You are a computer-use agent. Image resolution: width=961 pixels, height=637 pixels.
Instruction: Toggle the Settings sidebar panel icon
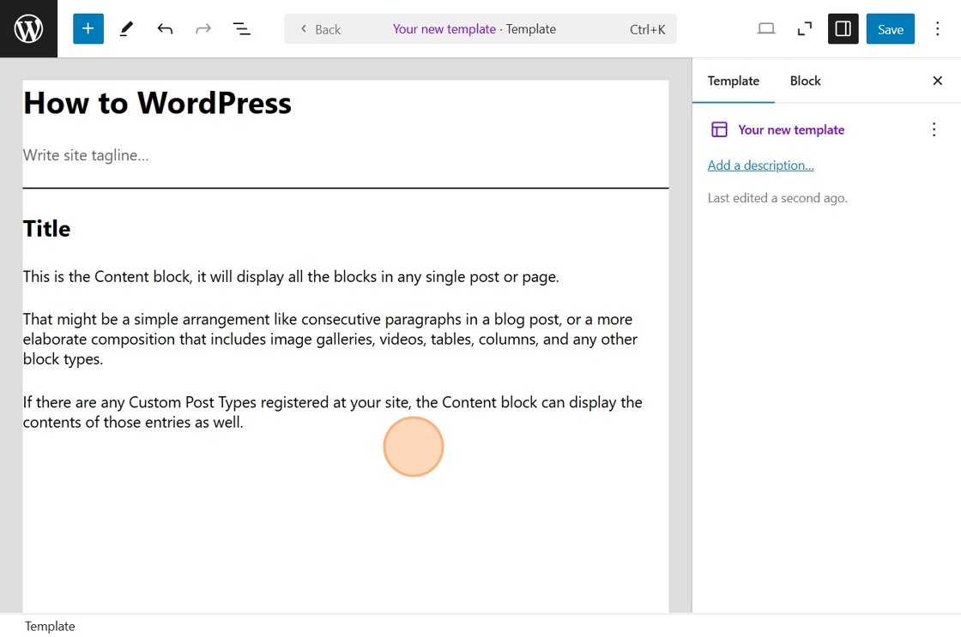pyautogui.click(x=843, y=29)
